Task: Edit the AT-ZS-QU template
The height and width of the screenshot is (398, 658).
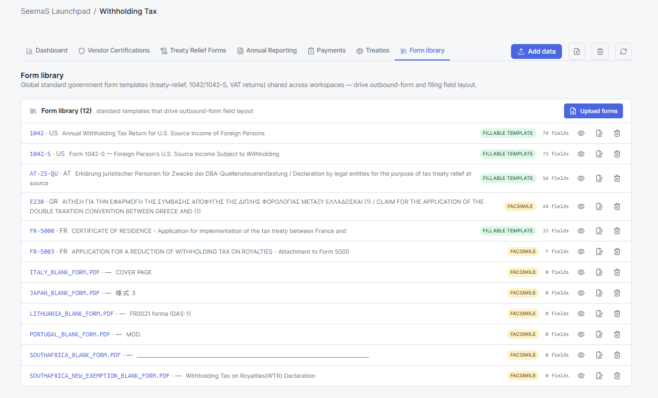Action: (599, 178)
